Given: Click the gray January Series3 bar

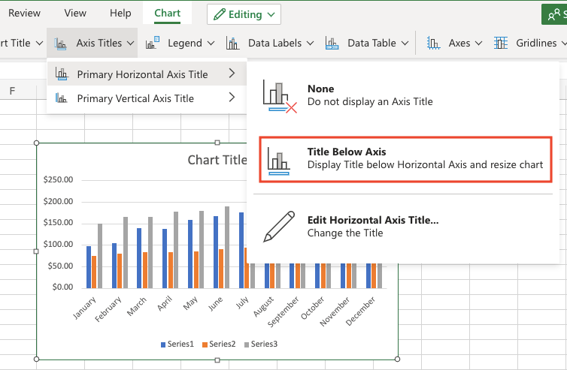Looking at the screenshot, I should (100, 256).
